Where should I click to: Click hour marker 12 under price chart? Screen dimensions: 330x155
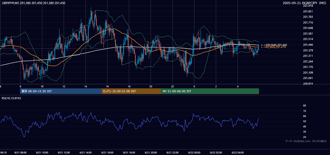(64, 87)
